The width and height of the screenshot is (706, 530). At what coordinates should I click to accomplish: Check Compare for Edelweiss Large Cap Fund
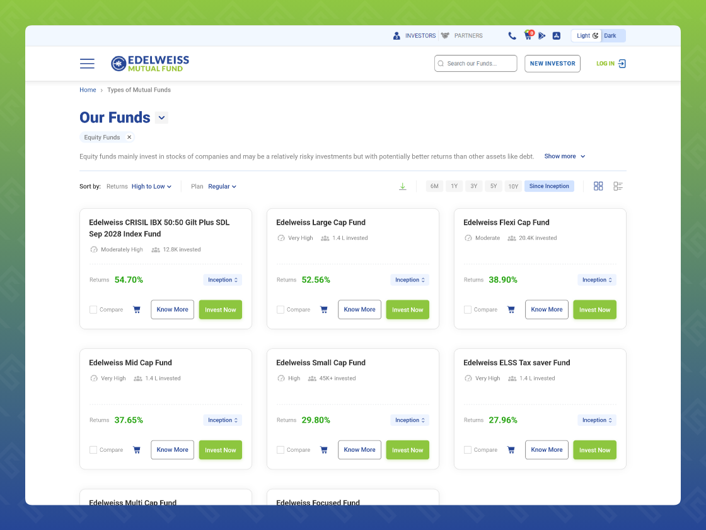pos(280,310)
